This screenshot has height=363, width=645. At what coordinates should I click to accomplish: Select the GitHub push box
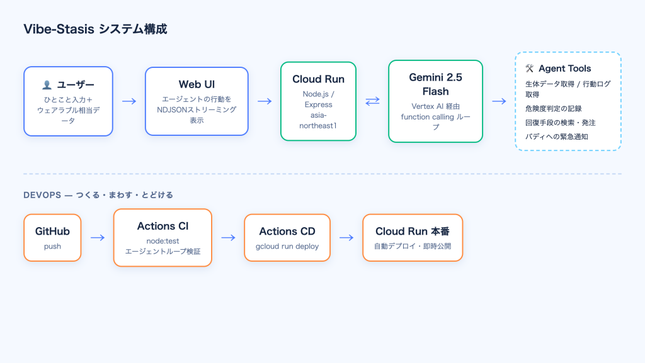[x=52, y=238]
